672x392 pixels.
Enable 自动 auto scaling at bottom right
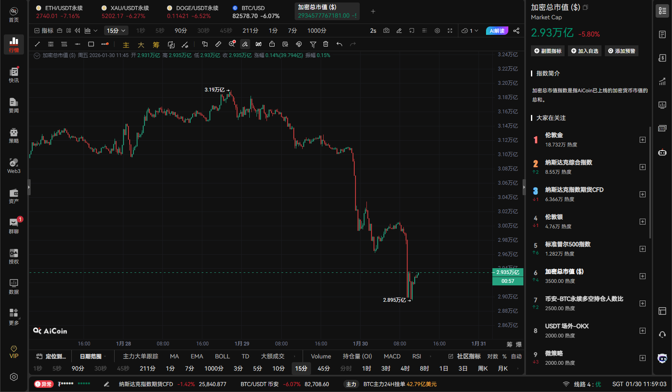[516, 356]
